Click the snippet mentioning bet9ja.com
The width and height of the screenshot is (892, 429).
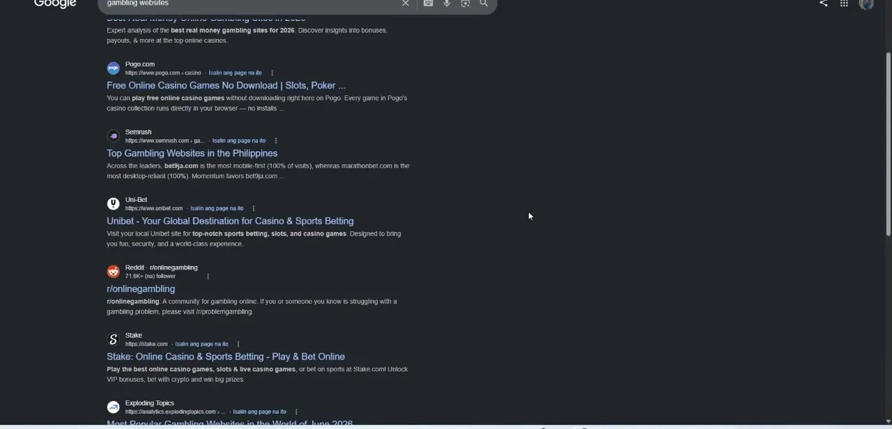tap(258, 171)
